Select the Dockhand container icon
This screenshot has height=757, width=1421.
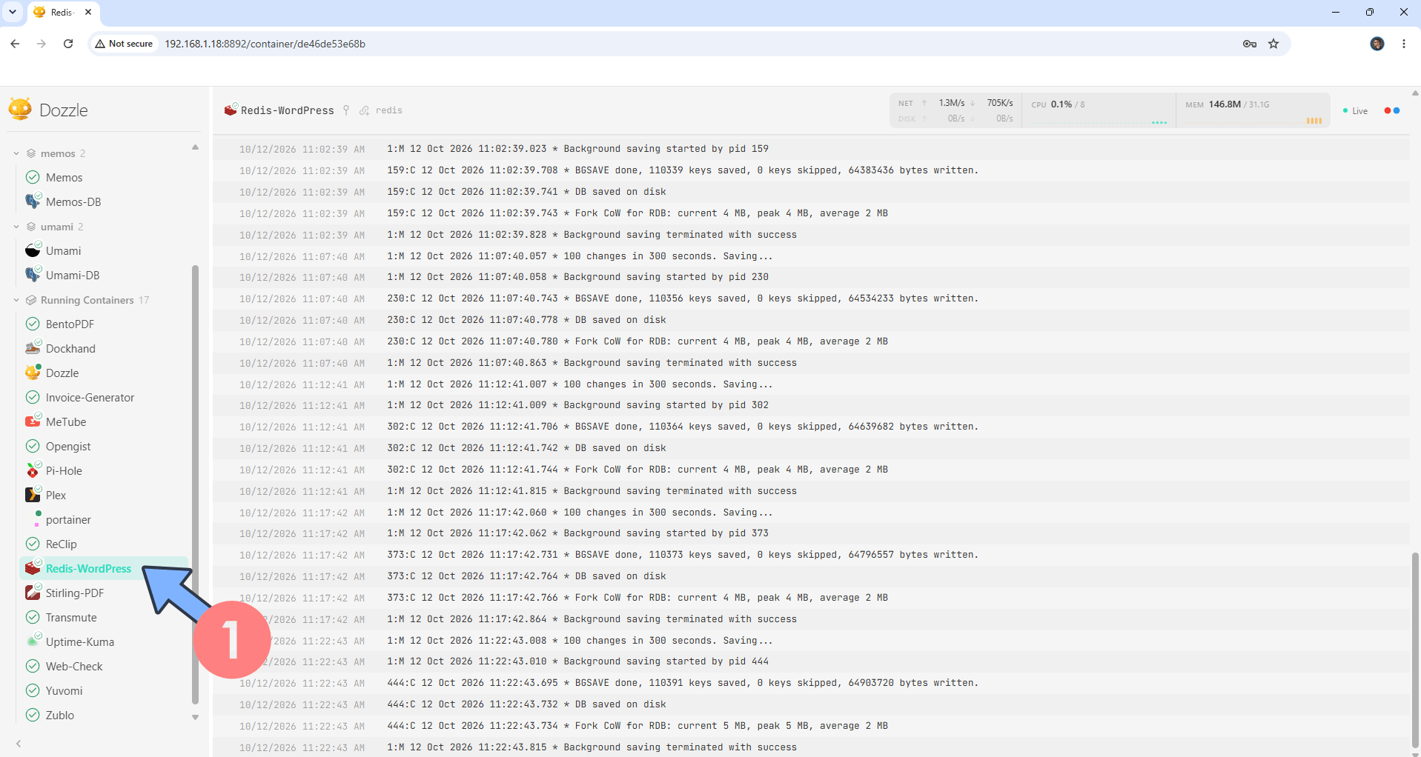33,348
